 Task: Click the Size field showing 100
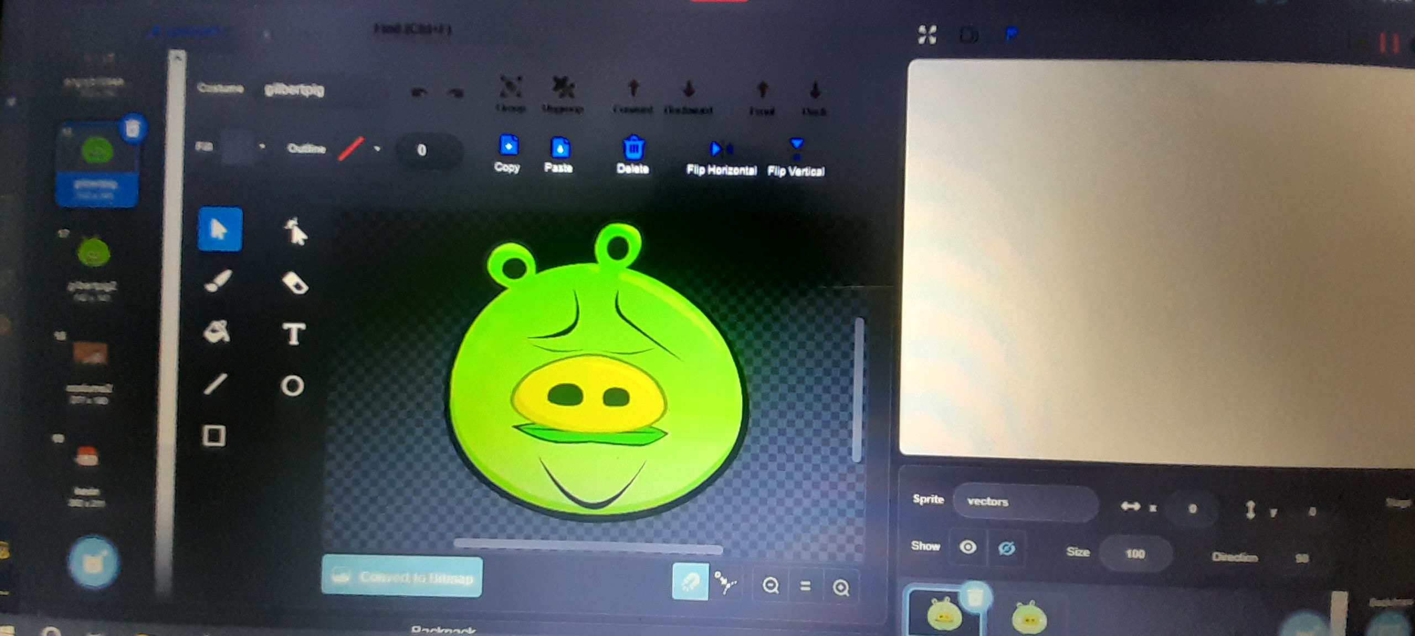(x=1136, y=553)
